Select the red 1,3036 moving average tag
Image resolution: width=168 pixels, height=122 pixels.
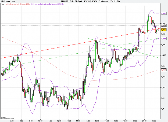[x=164, y=70]
